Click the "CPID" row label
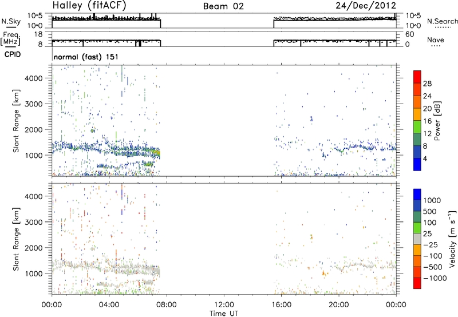The image size is (458, 317). (13, 54)
